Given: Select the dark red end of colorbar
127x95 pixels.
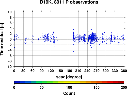Looking at the screenshot, I should tap(121, 82).
